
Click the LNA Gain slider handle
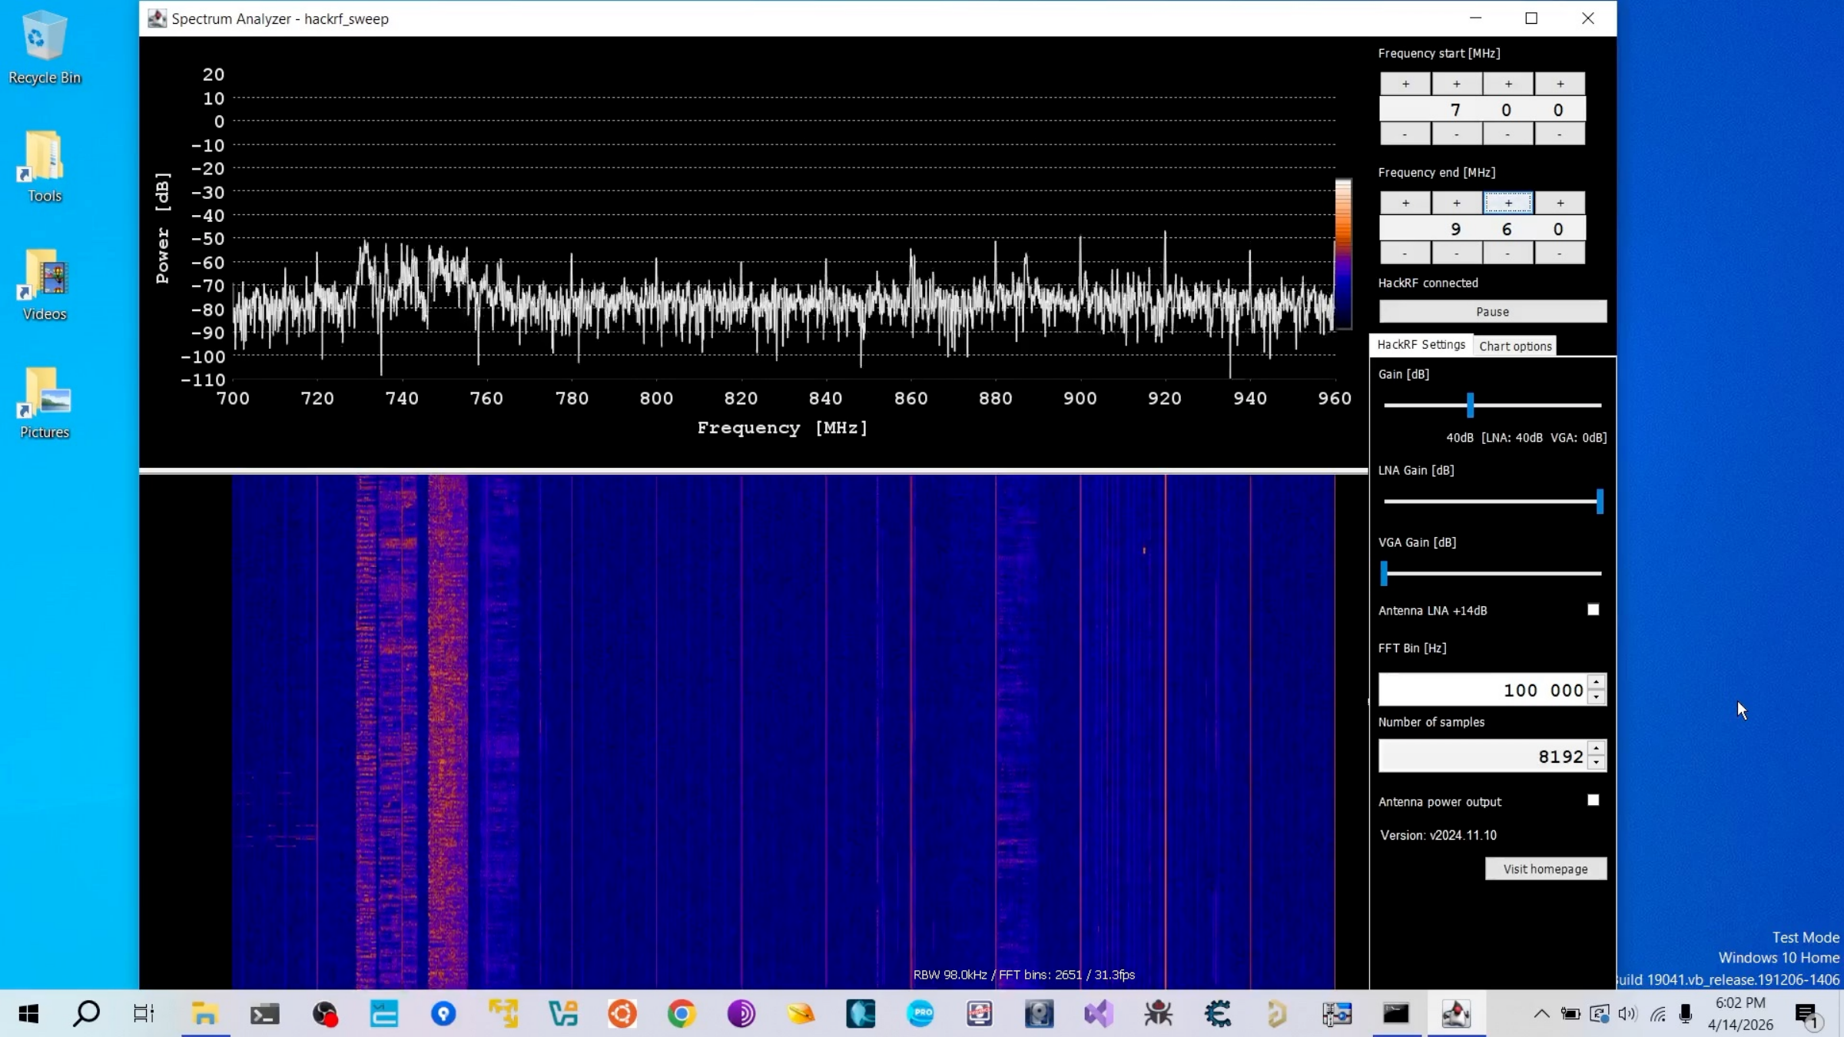point(1600,502)
